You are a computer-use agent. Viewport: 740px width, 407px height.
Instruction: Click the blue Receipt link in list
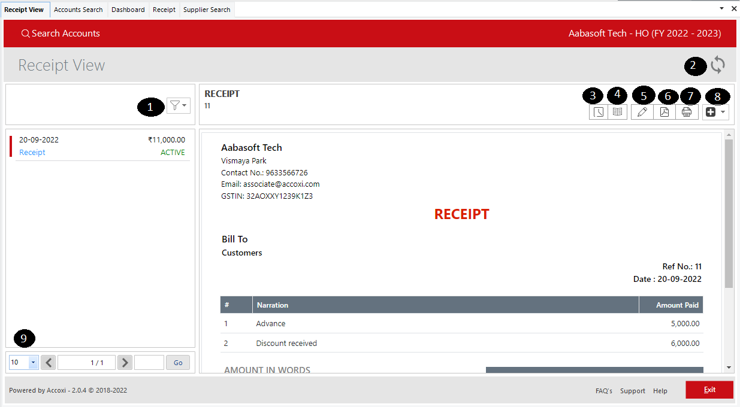tap(32, 153)
